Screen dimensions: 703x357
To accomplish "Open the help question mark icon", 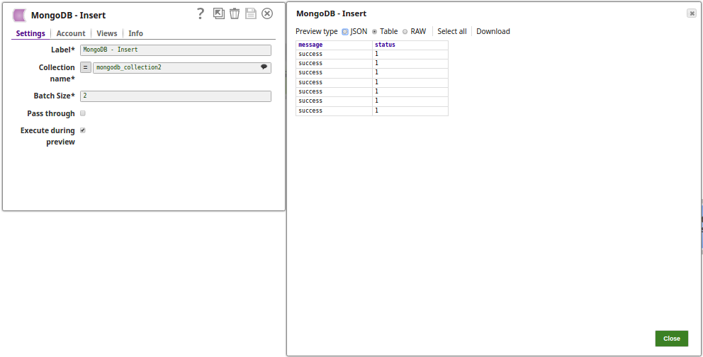I will (x=201, y=14).
